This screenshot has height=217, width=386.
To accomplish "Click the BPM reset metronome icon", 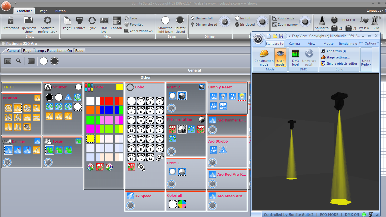I will click(376, 21).
